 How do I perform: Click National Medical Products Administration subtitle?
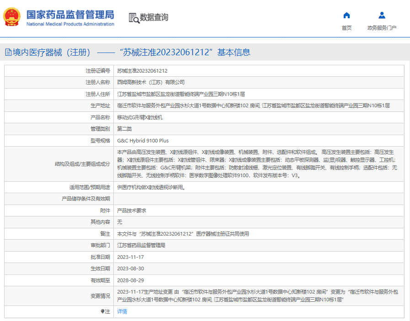(x=70, y=24)
